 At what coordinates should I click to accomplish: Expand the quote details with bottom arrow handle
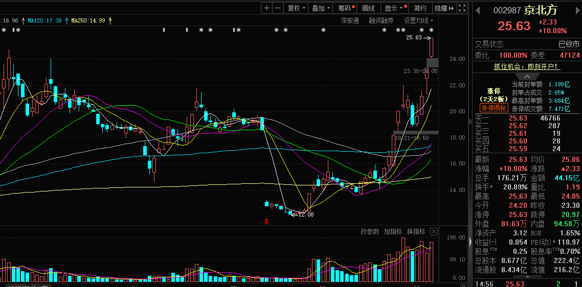pos(527,277)
